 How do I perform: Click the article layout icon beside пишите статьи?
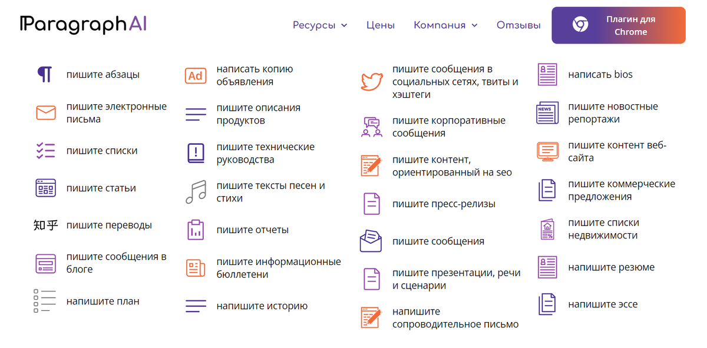[x=46, y=188]
